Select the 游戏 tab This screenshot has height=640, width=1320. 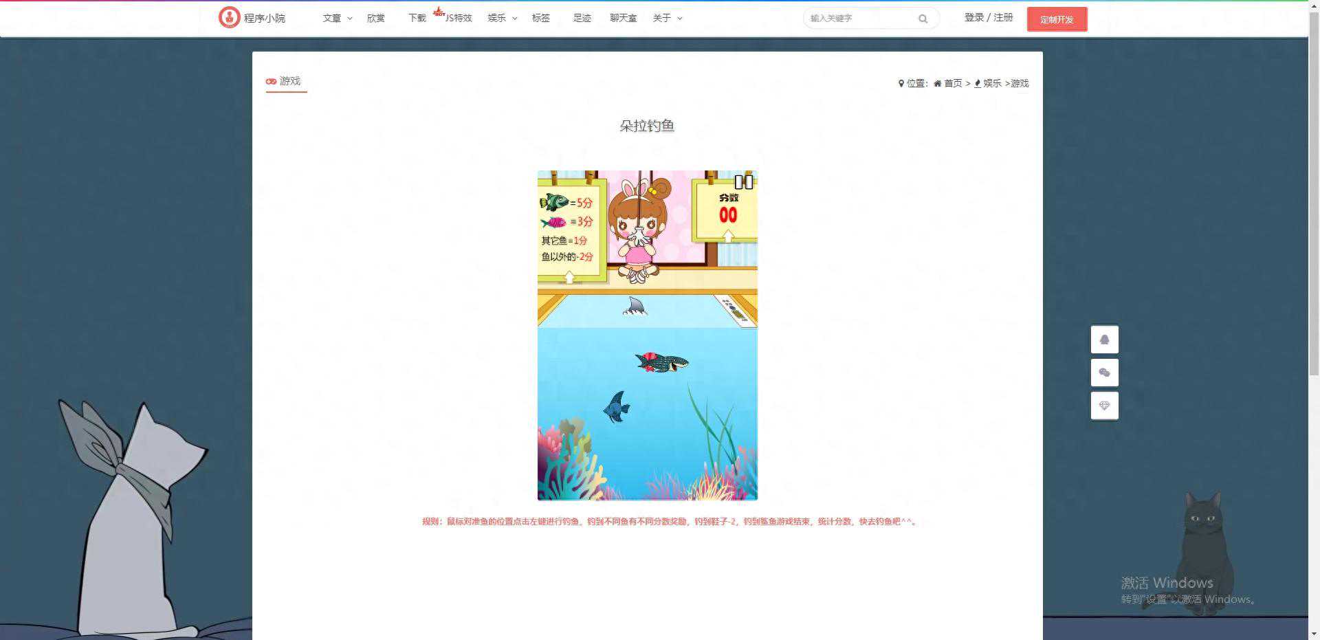tap(286, 81)
